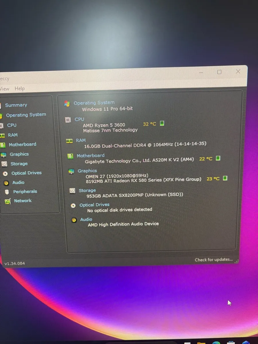
Task: Open the CPU heading in summary
Action: pos(79,119)
